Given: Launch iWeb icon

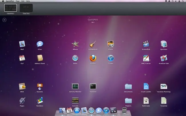Looking at the screenshot, I should pyautogui.click(x=22, y=86).
